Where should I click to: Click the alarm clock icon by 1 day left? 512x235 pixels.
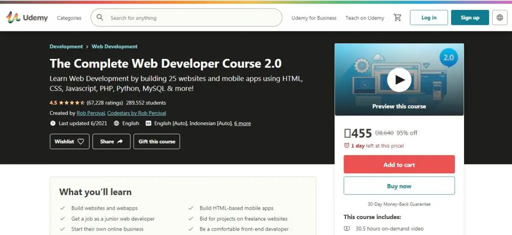[347, 146]
